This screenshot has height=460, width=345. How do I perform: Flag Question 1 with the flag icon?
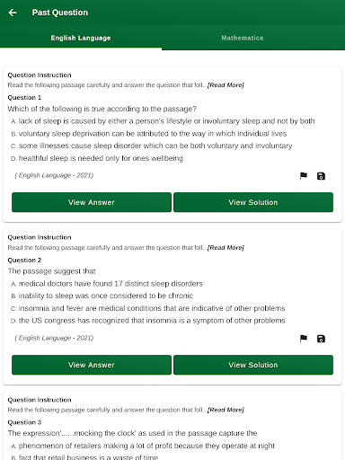(304, 176)
